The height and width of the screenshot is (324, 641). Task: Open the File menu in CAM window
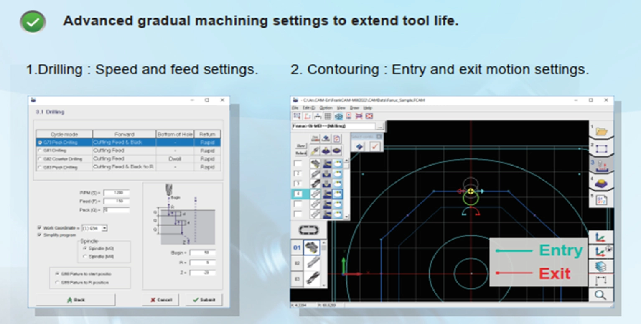pos(295,108)
